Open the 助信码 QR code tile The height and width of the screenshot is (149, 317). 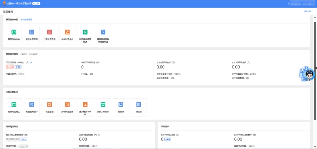[x=139, y=107]
